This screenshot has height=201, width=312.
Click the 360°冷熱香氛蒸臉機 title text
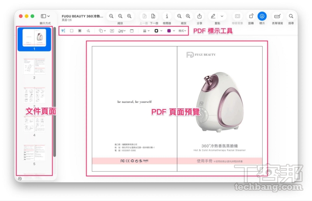219,146
